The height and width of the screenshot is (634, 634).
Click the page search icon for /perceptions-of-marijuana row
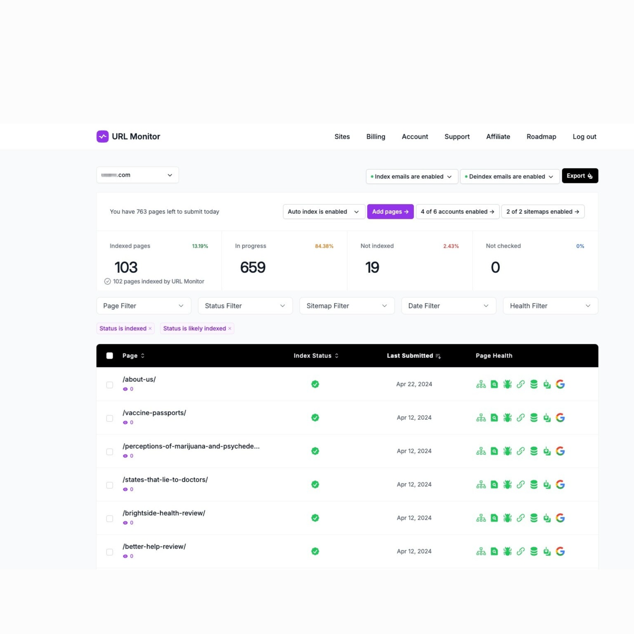tap(494, 451)
